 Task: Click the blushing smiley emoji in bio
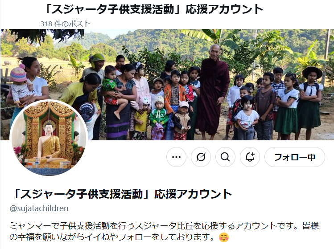[x=224, y=237]
